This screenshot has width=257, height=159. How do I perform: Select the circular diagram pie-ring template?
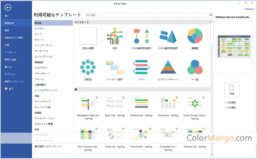[195, 36]
